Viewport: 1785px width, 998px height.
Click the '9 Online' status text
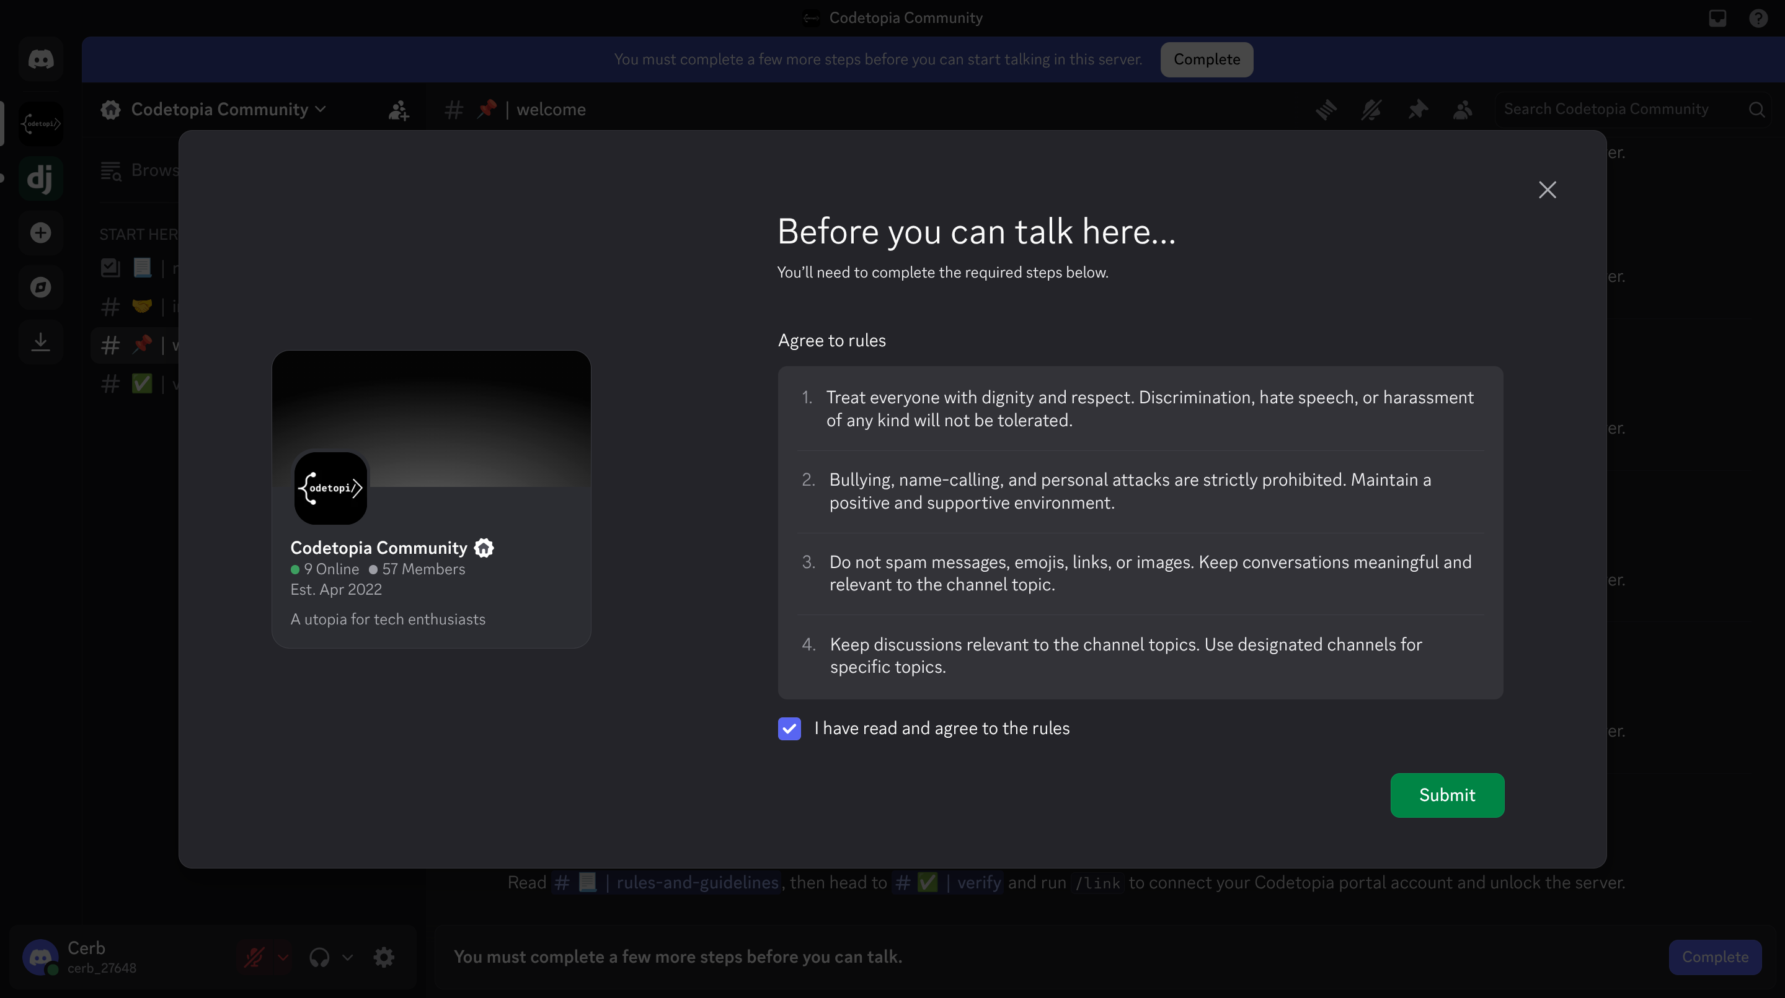click(x=331, y=569)
